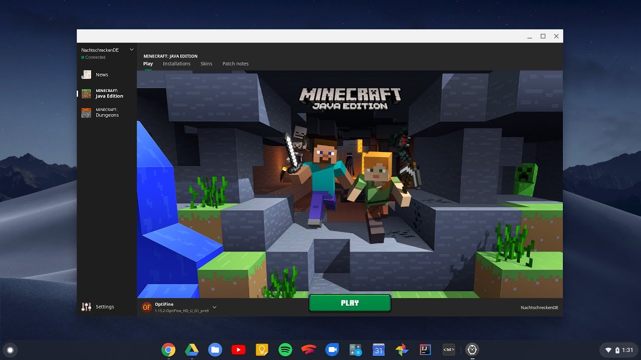This screenshot has width=641, height=360.
Task: Click the 1.15.2-OptiFine_HD_U_G1_pre9 version text
Action: 182,310
